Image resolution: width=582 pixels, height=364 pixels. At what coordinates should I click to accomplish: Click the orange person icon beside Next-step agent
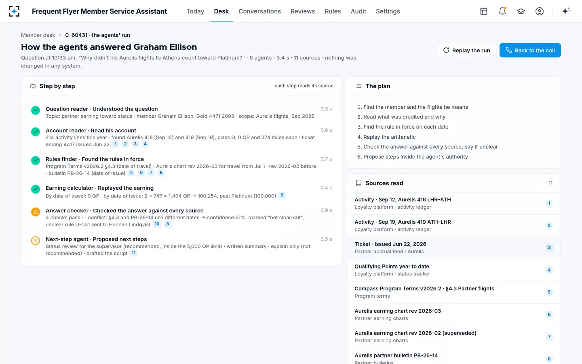[x=36, y=240]
